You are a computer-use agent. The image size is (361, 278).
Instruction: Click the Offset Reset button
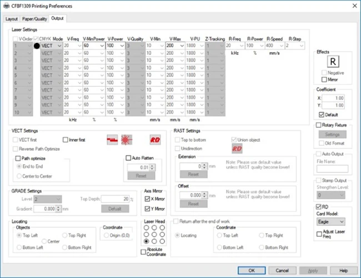[193, 204]
